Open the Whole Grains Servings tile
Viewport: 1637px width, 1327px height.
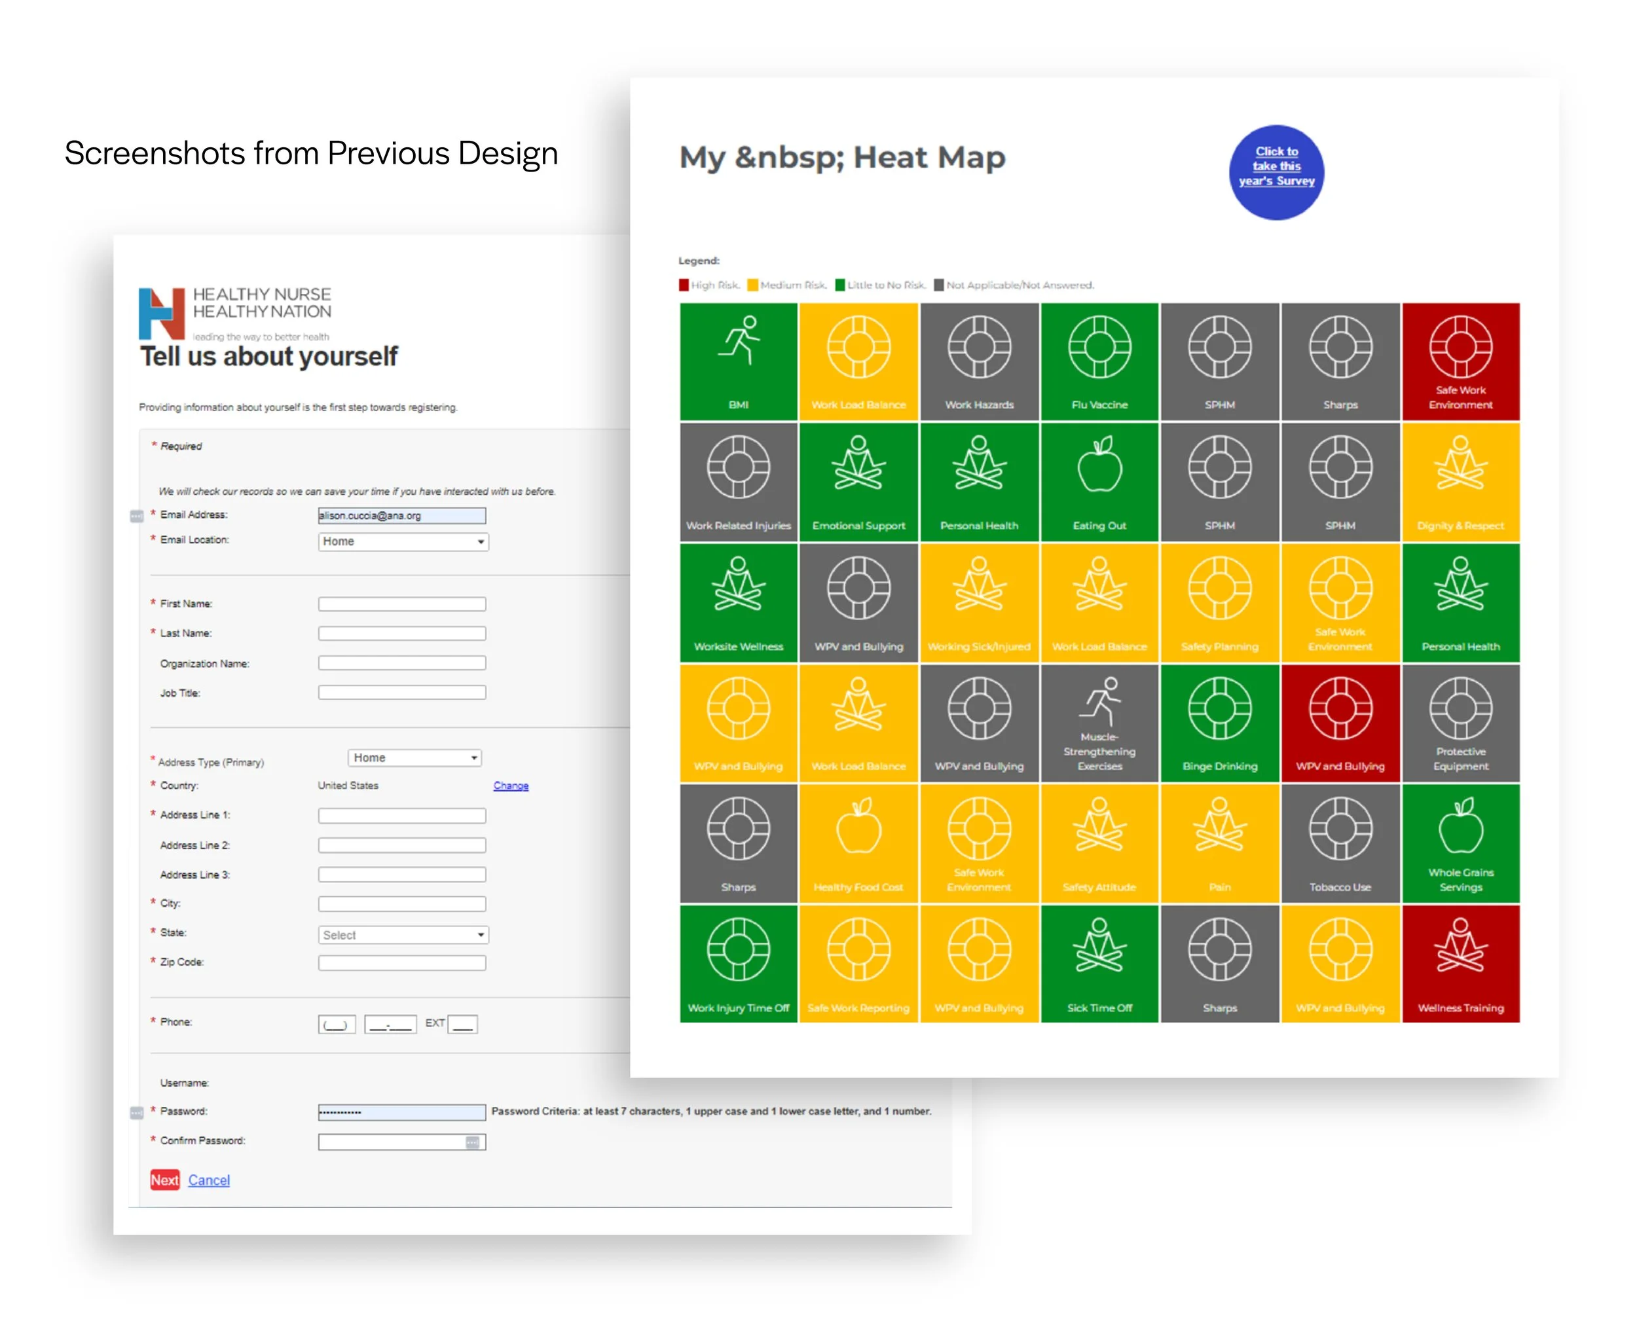coord(1460,843)
